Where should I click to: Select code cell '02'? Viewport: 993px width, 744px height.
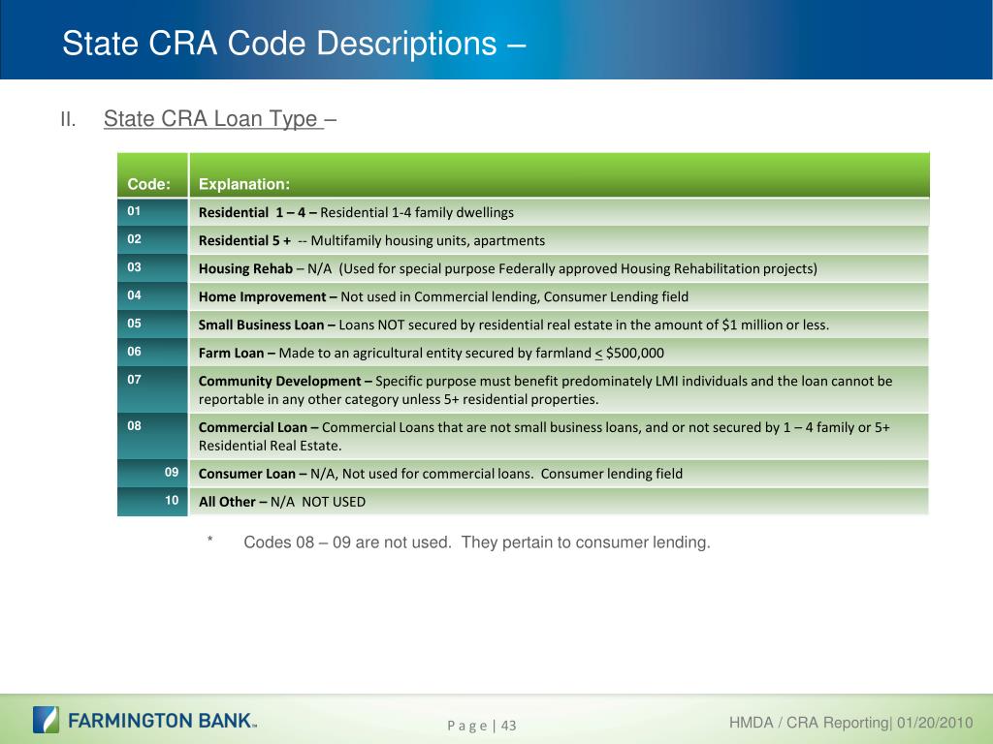[152, 240]
